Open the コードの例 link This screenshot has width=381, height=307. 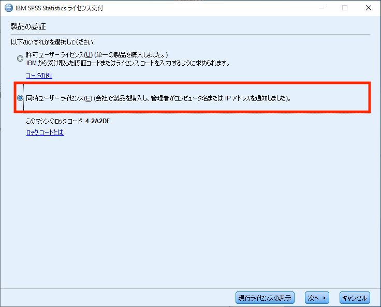tap(39, 76)
